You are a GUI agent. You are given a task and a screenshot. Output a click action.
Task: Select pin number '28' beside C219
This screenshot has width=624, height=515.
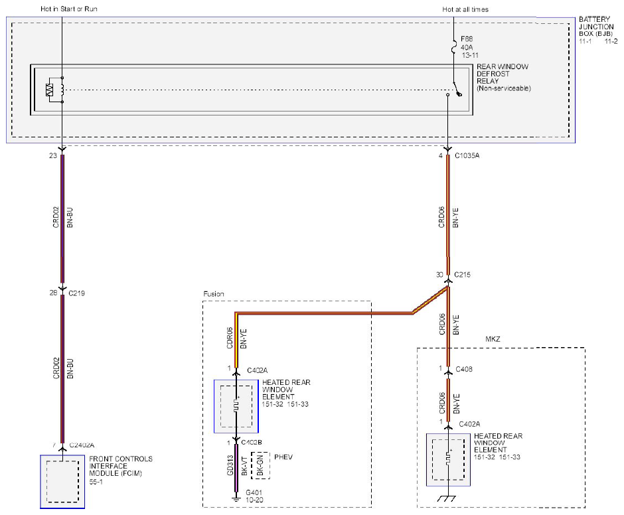tap(53, 293)
